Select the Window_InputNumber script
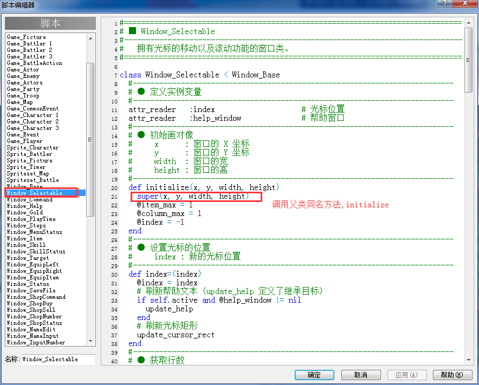Viewport: 479px width, 385px height. [36, 343]
